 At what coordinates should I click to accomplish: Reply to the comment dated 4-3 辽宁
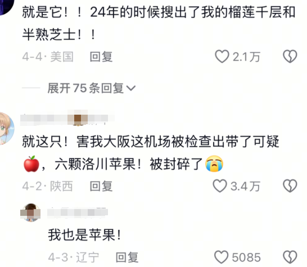click(x=127, y=257)
